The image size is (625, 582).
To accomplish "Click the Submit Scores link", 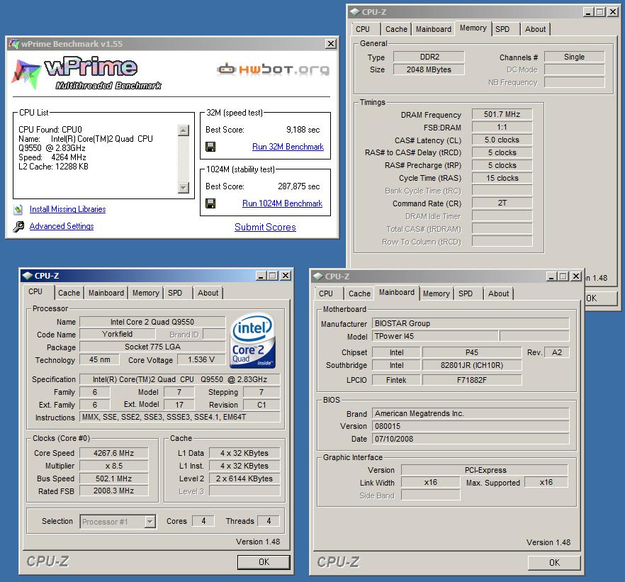I will click(x=265, y=228).
